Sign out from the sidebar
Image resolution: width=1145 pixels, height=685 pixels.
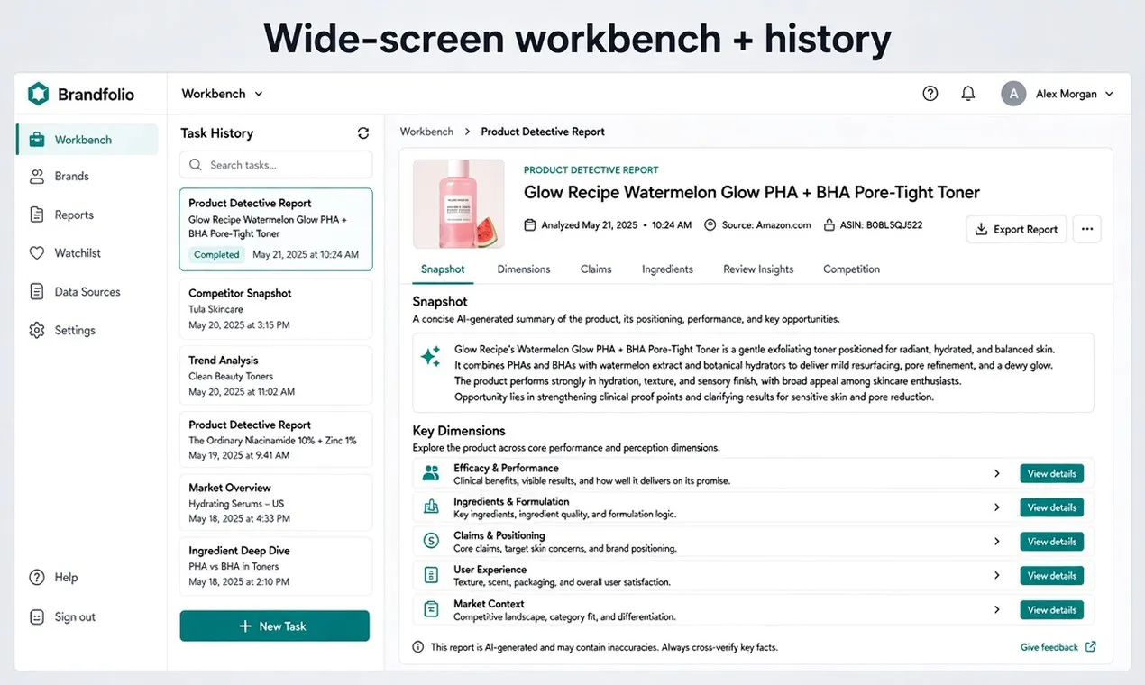87,617
